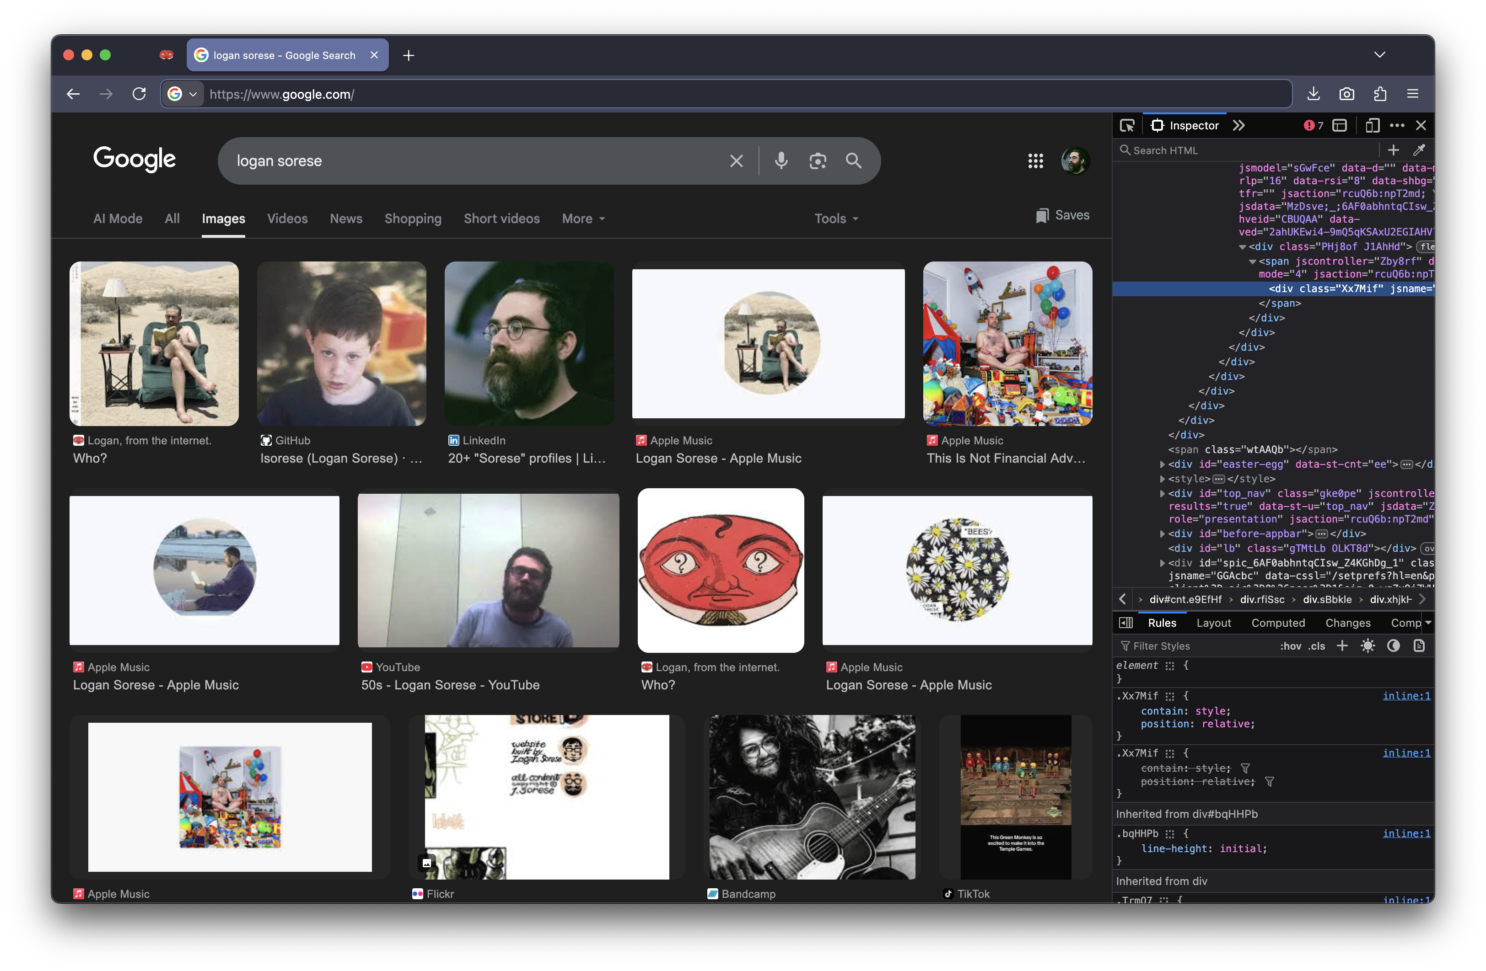Open Responsive Design Mode in DevTools

pyautogui.click(x=1373, y=125)
